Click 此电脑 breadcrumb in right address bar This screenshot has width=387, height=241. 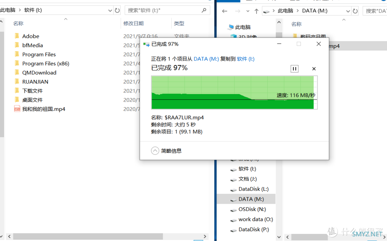point(285,11)
